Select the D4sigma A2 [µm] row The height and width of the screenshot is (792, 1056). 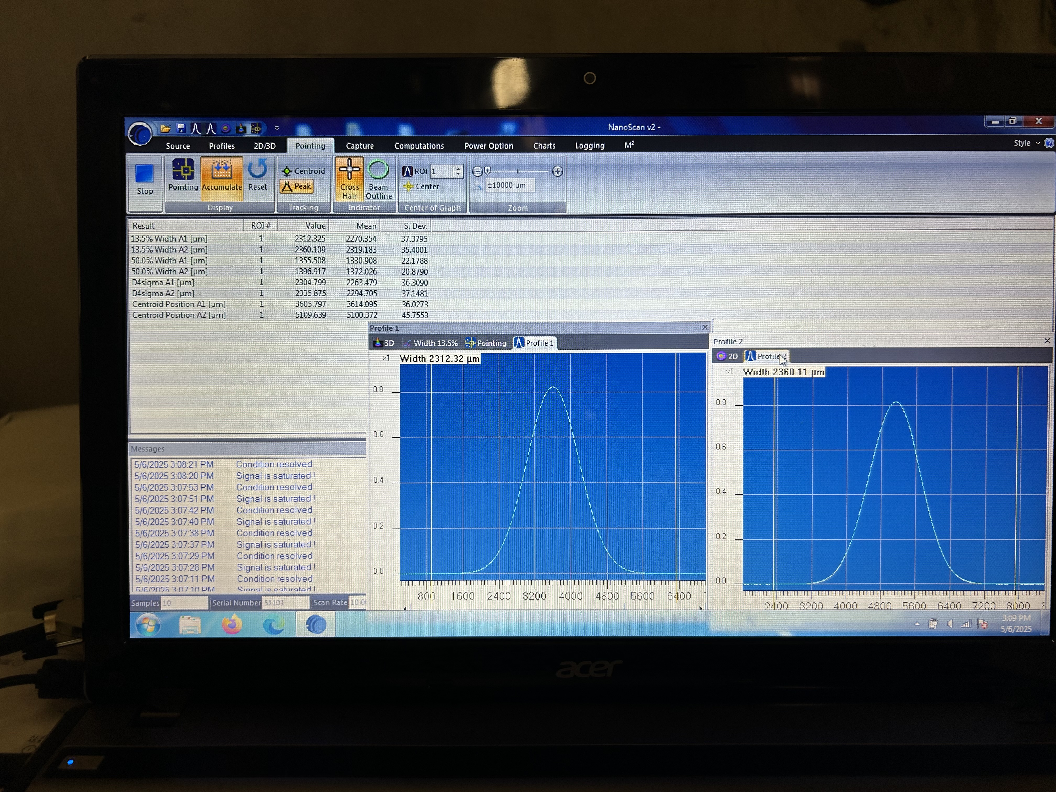(x=279, y=293)
